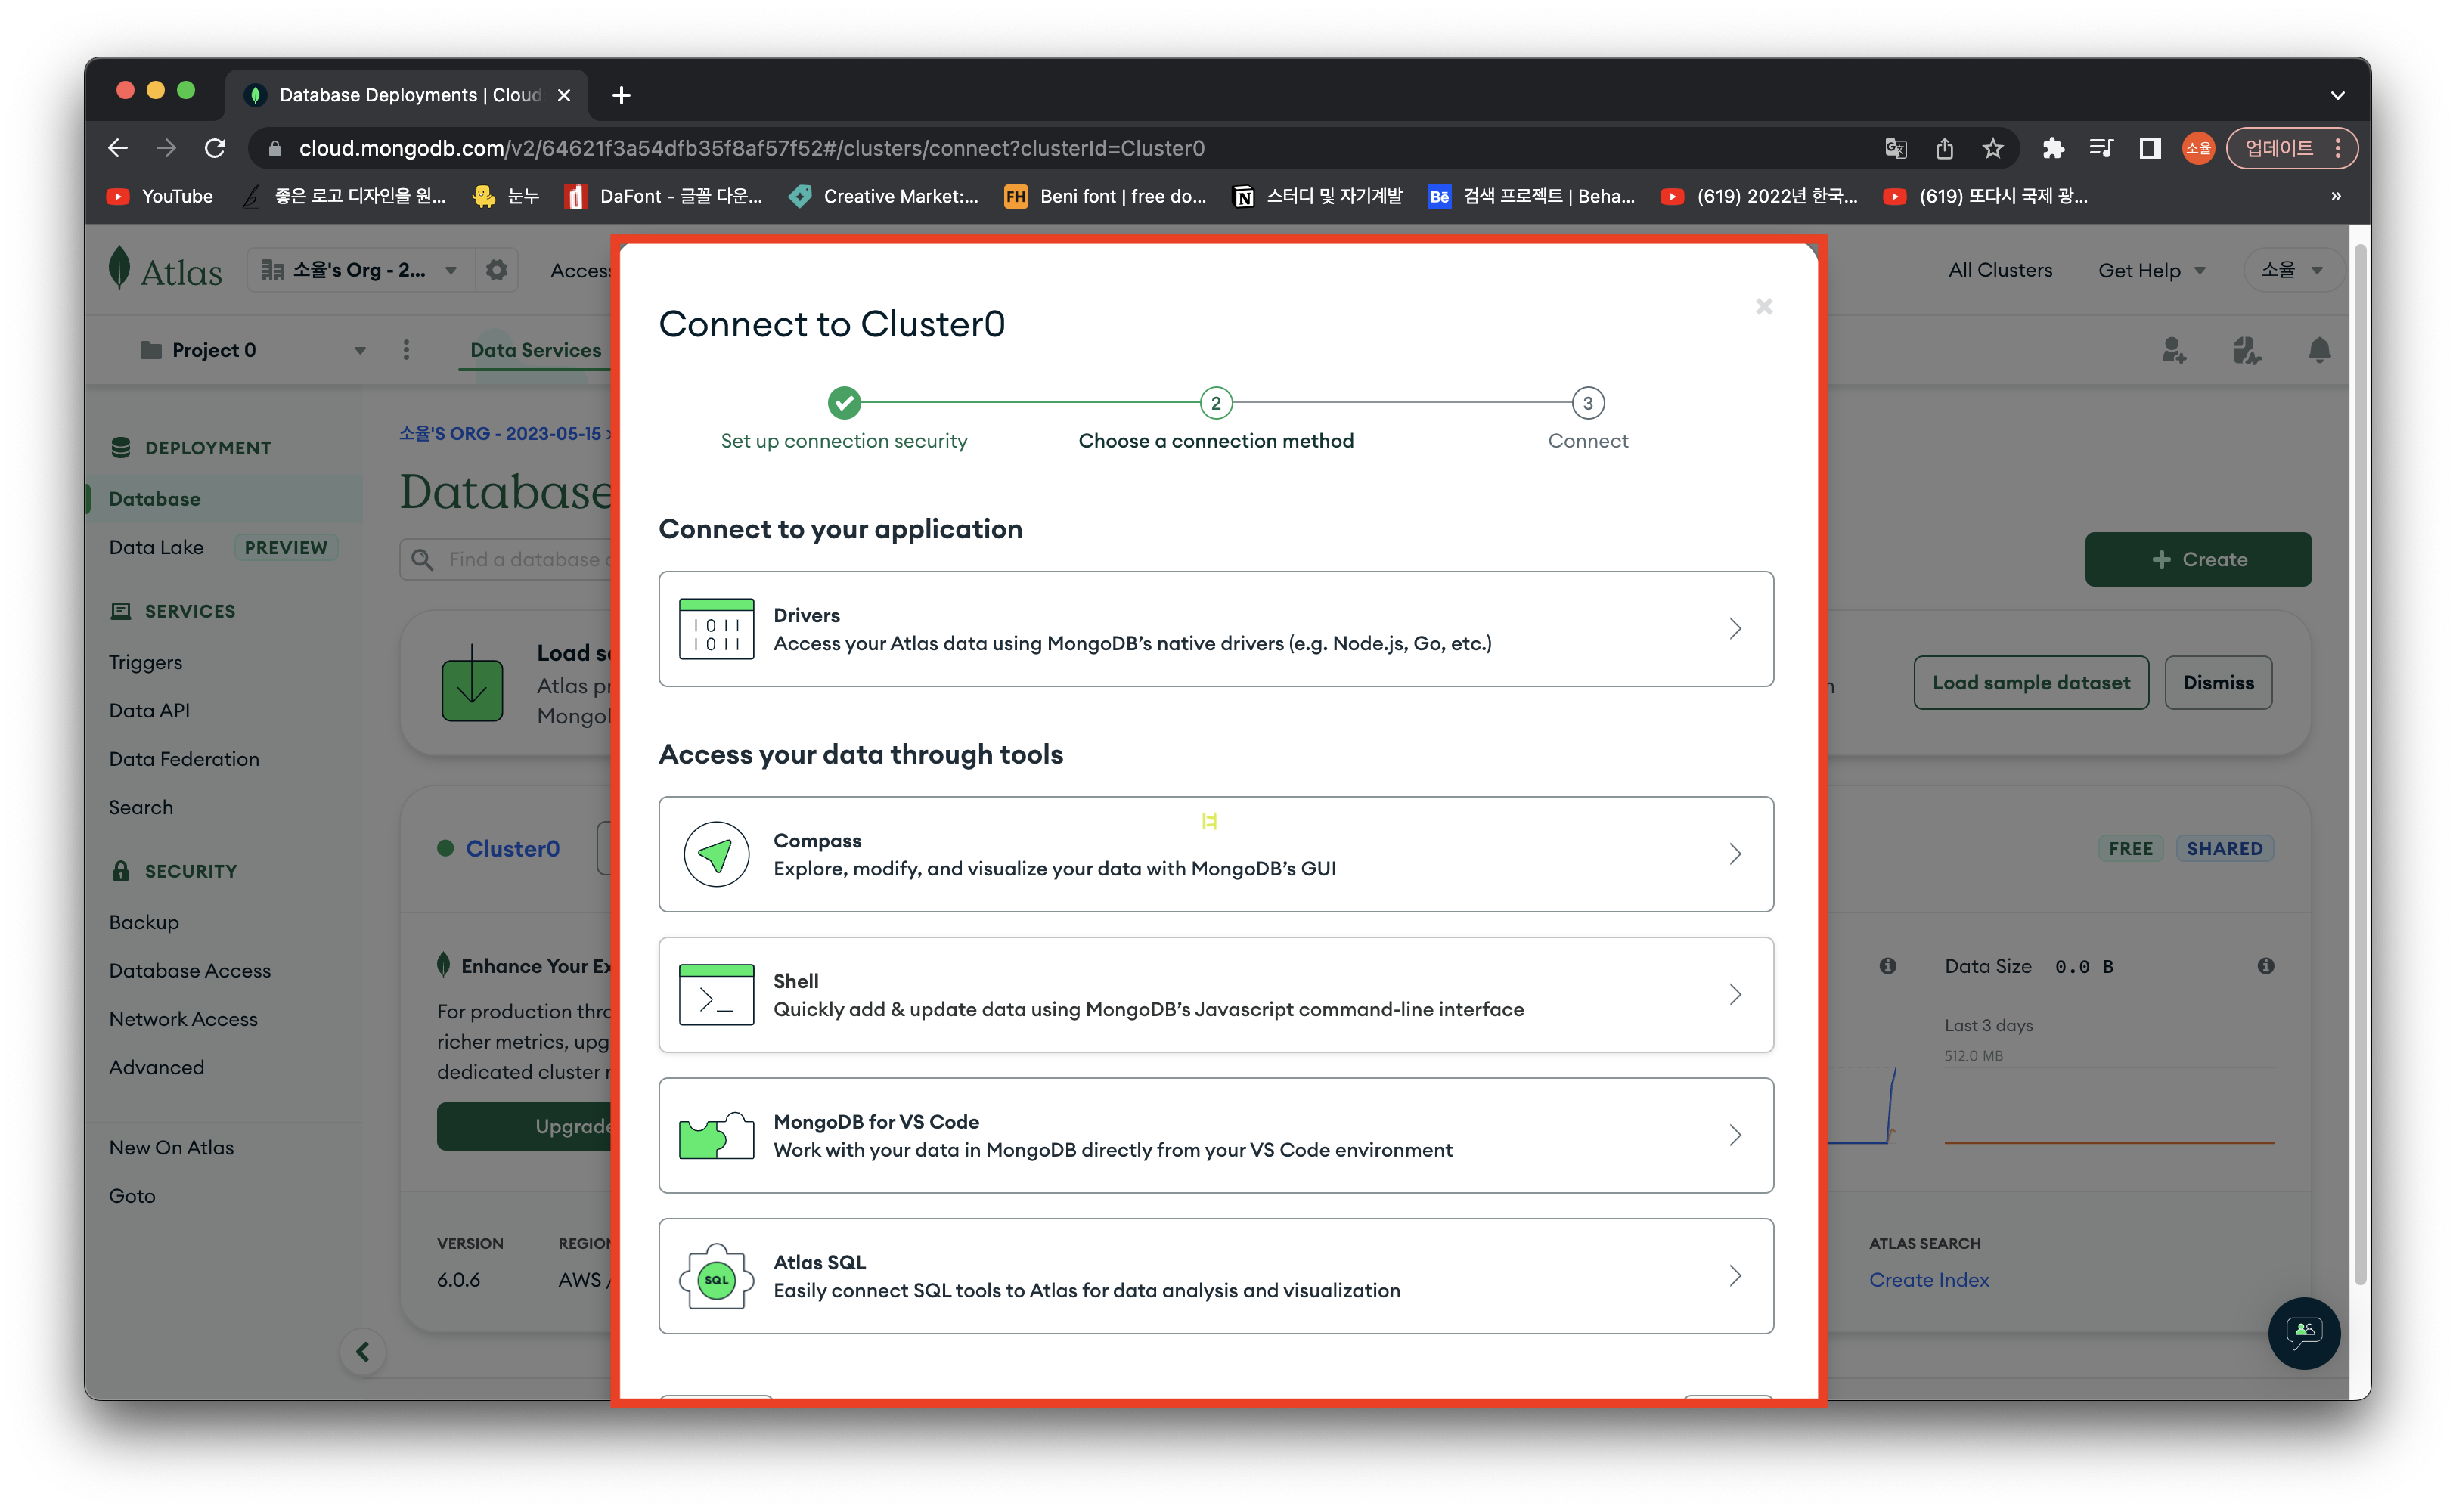This screenshot has width=2456, height=1512.
Task: Switch to the Data Services tab
Action: [x=535, y=350]
